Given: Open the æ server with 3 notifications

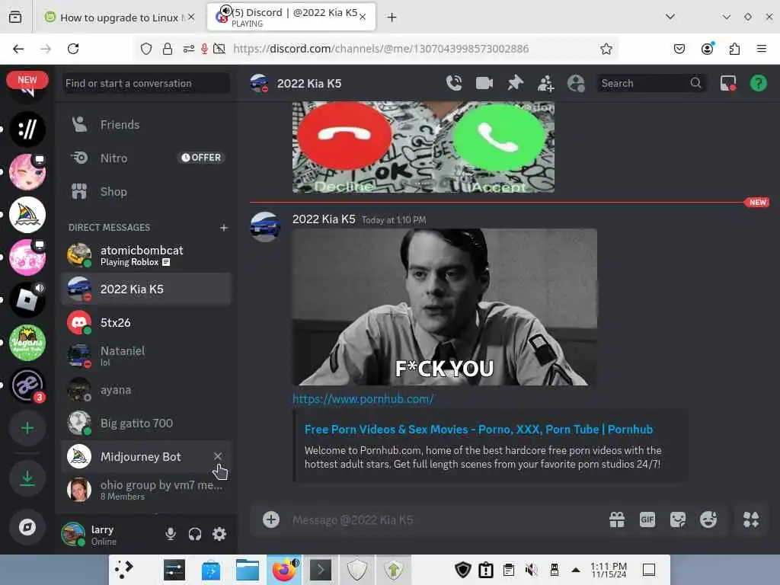Looking at the screenshot, I should pyautogui.click(x=27, y=385).
